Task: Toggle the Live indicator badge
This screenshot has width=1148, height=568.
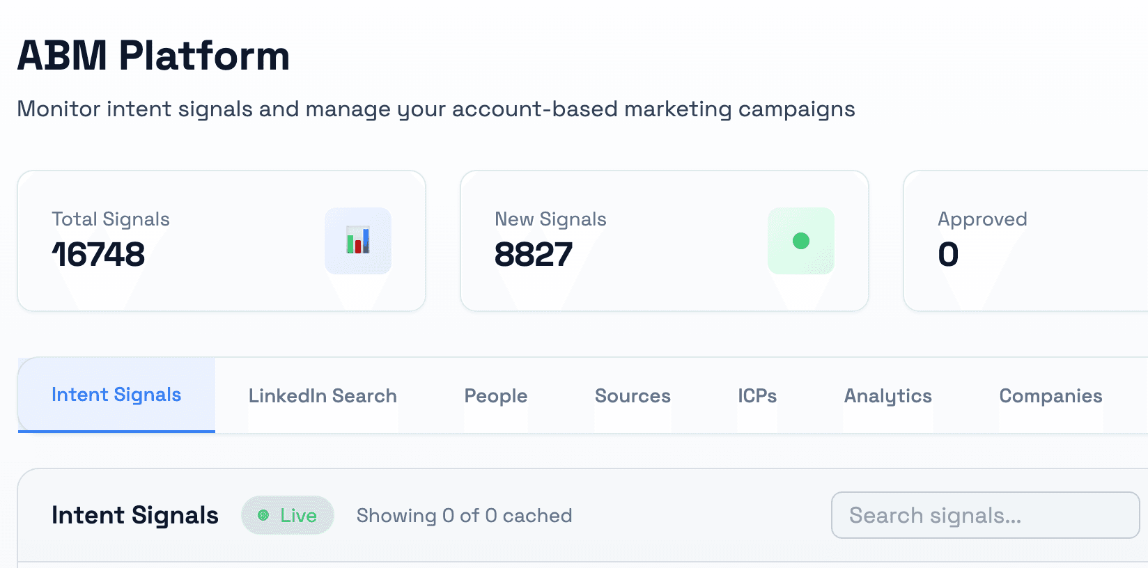Action: pos(288,515)
